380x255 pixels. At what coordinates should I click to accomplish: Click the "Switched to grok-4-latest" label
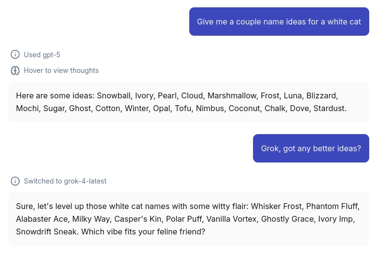(65, 181)
